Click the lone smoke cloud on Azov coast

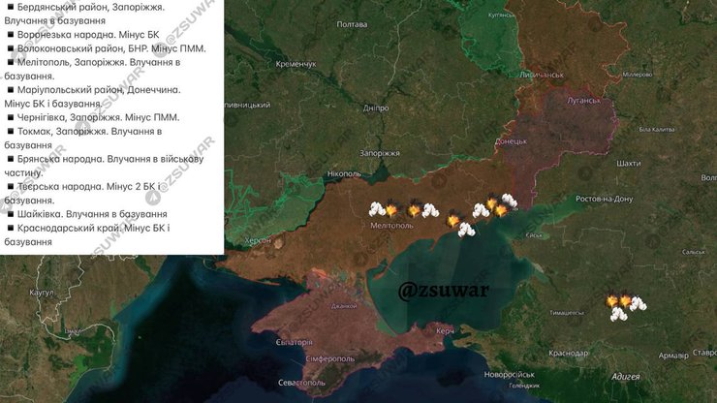click(x=466, y=230)
